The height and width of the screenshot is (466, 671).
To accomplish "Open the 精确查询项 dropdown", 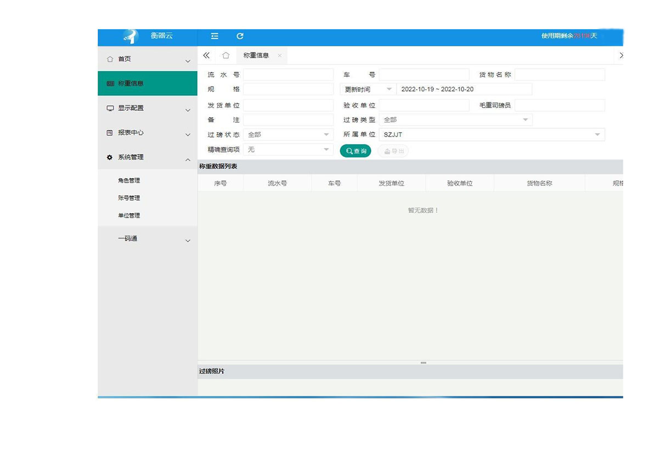I will point(288,149).
